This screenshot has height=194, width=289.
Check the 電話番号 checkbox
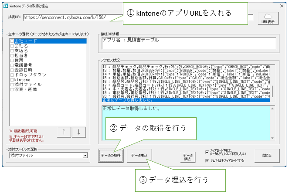pyautogui.click(x=12, y=65)
